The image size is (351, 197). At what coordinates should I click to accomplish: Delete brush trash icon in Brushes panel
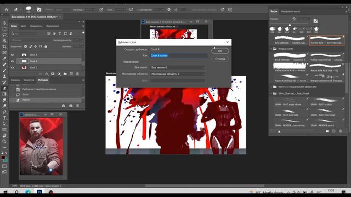341,131
